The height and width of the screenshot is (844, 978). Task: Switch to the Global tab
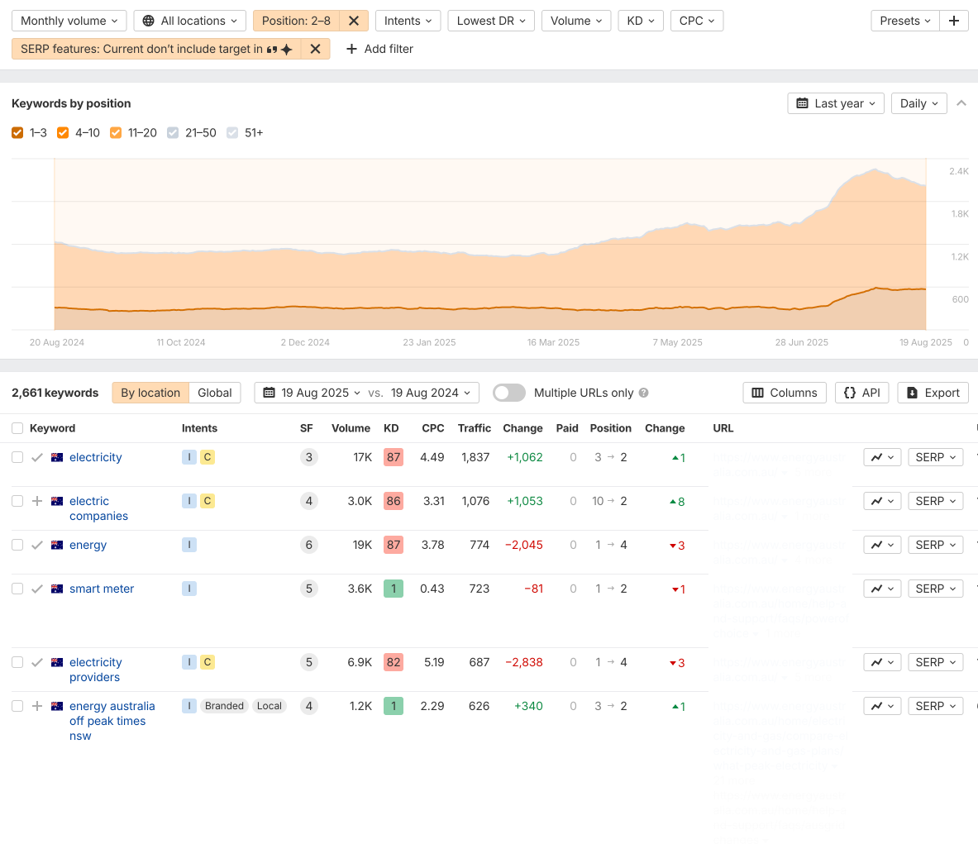[215, 393]
